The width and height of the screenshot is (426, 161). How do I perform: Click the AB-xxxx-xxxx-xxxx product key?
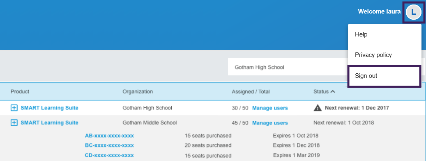(109, 136)
